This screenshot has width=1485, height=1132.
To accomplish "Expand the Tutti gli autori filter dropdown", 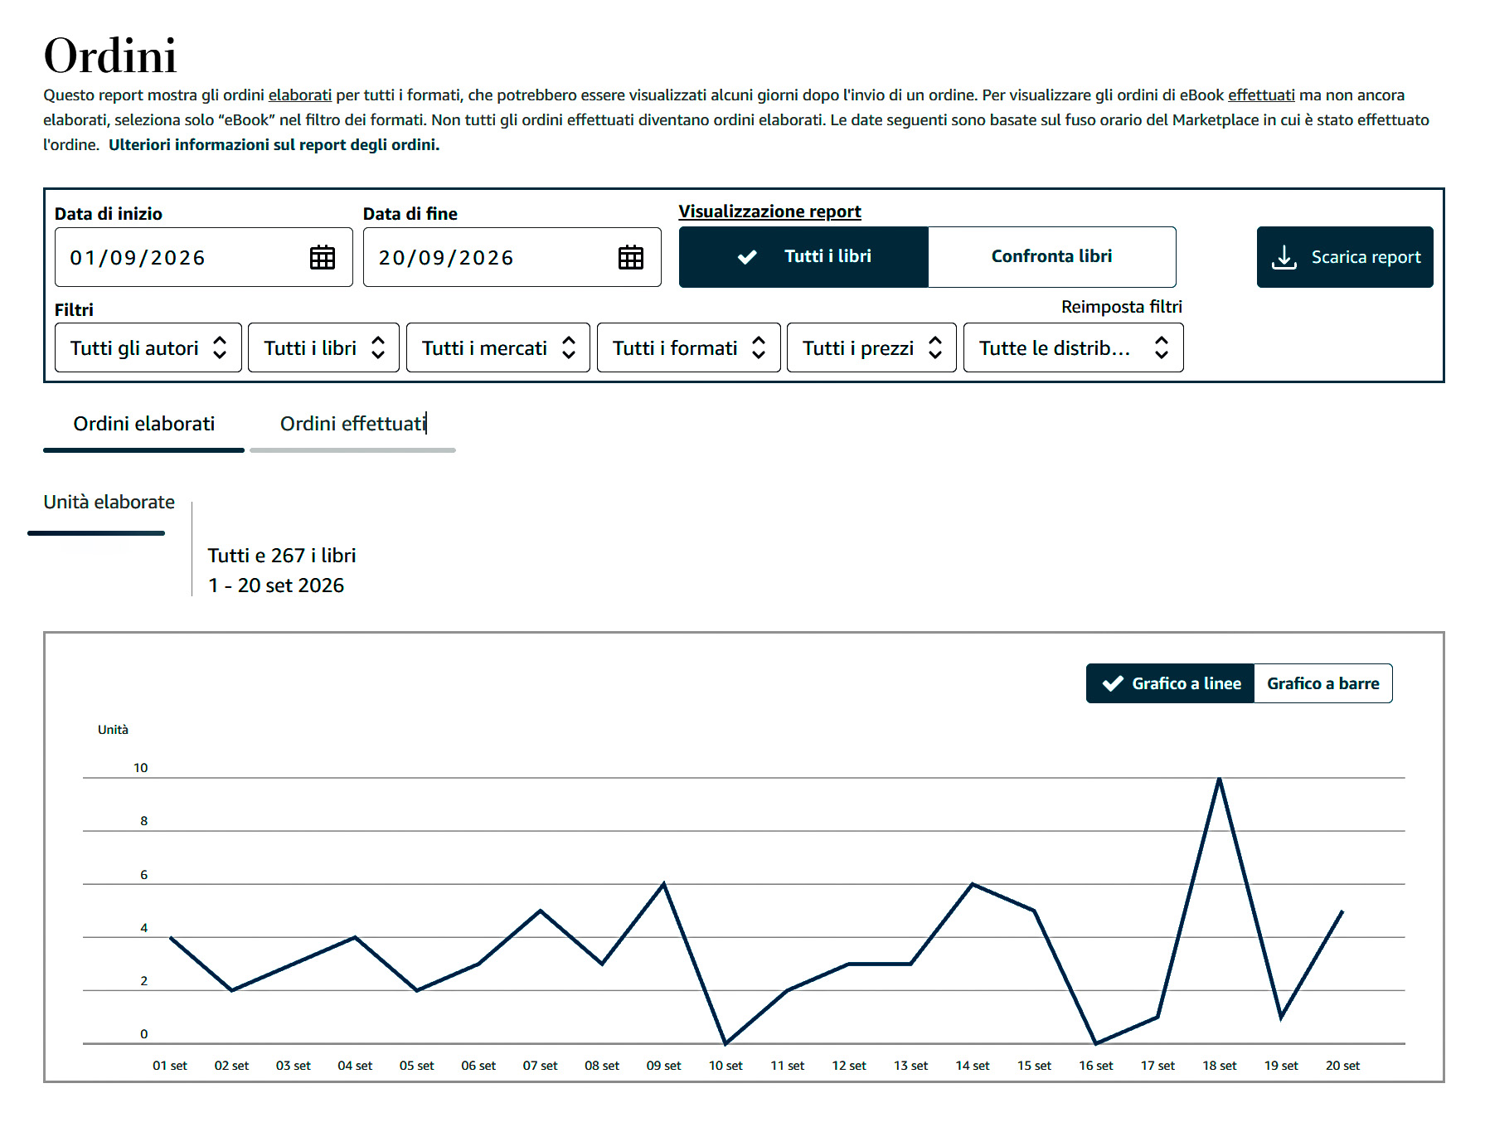I will point(148,347).
